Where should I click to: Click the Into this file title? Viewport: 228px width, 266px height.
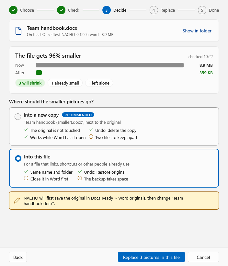37,157
